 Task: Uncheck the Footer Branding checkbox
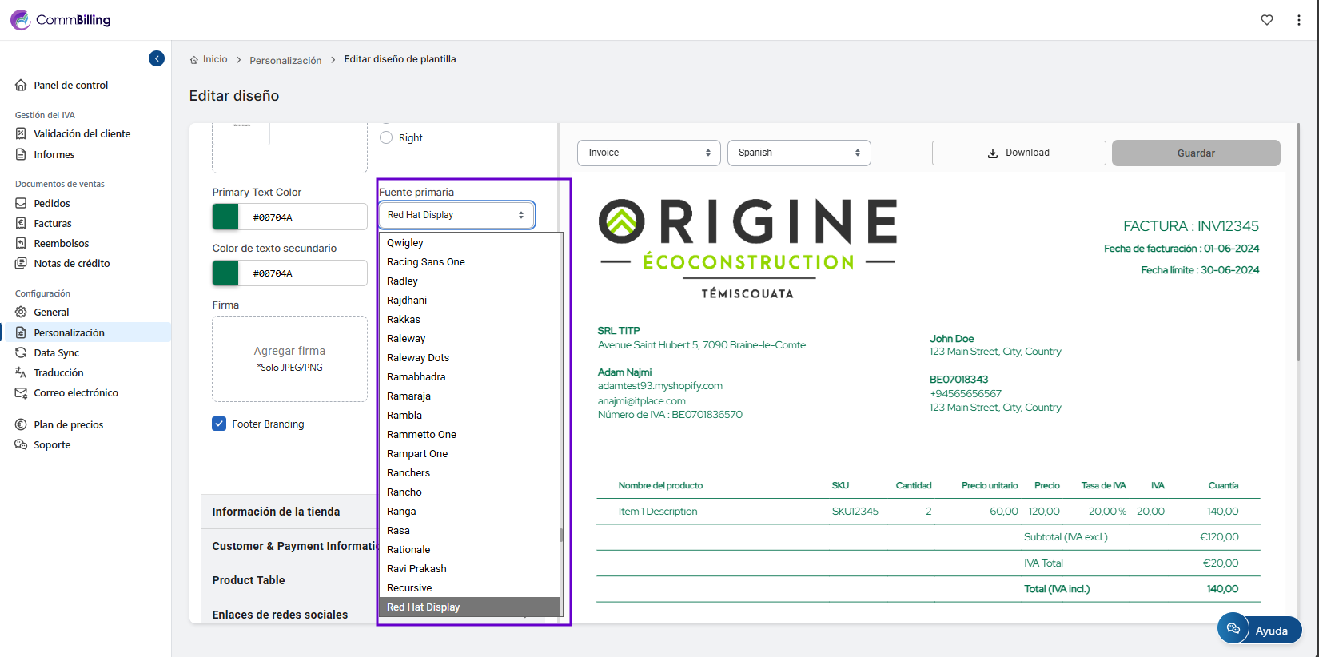(219, 424)
